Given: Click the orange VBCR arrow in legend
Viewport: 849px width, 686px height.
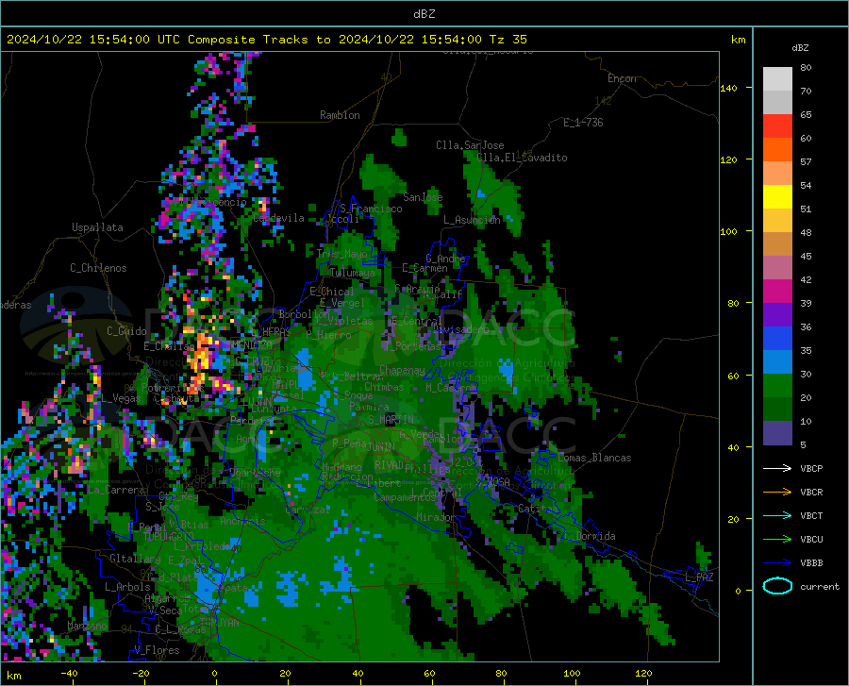Looking at the screenshot, I should [777, 493].
